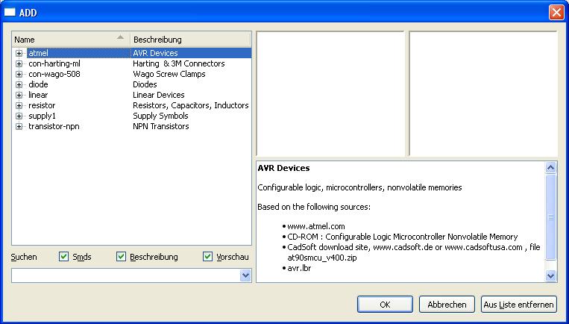Click description pane scroll up arrow
The height and width of the screenshot is (324, 569).
tap(550, 167)
